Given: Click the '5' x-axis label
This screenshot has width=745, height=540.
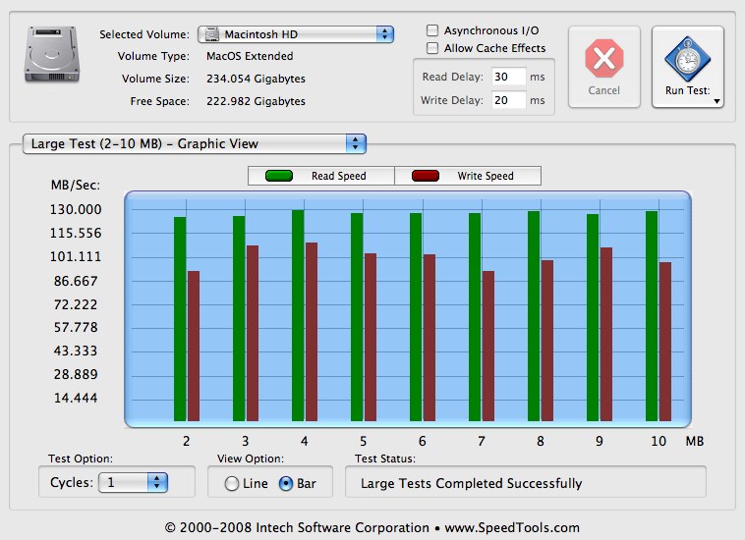Looking at the screenshot, I should (363, 441).
